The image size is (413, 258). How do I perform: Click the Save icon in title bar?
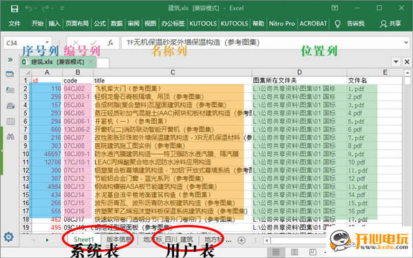click(14, 9)
